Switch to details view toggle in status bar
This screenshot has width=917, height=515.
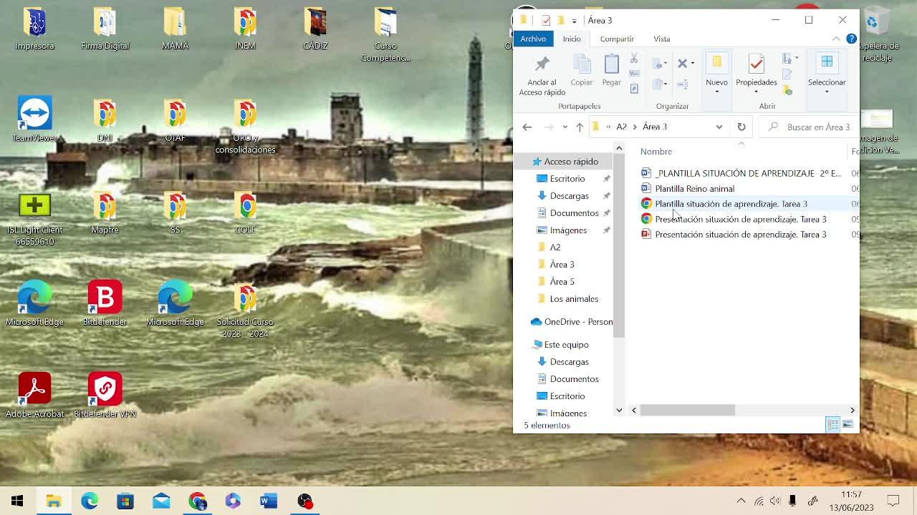click(832, 425)
